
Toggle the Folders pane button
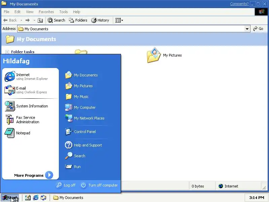coord(78,20)
